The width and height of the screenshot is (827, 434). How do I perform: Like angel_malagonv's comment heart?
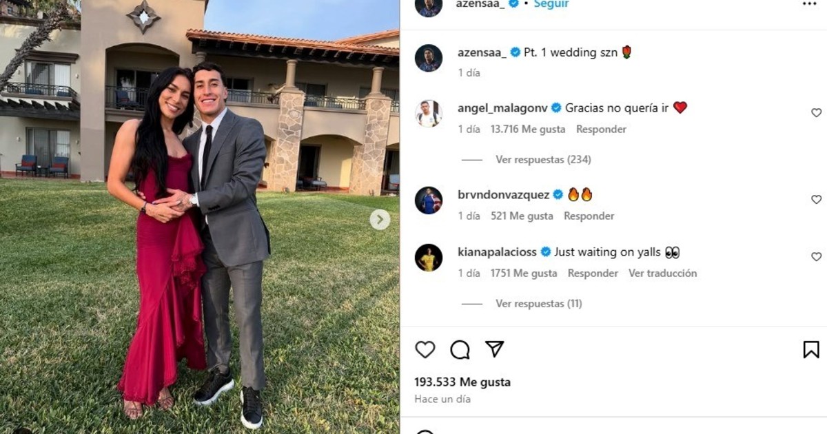pyautogui.click(x=816, y=113)
